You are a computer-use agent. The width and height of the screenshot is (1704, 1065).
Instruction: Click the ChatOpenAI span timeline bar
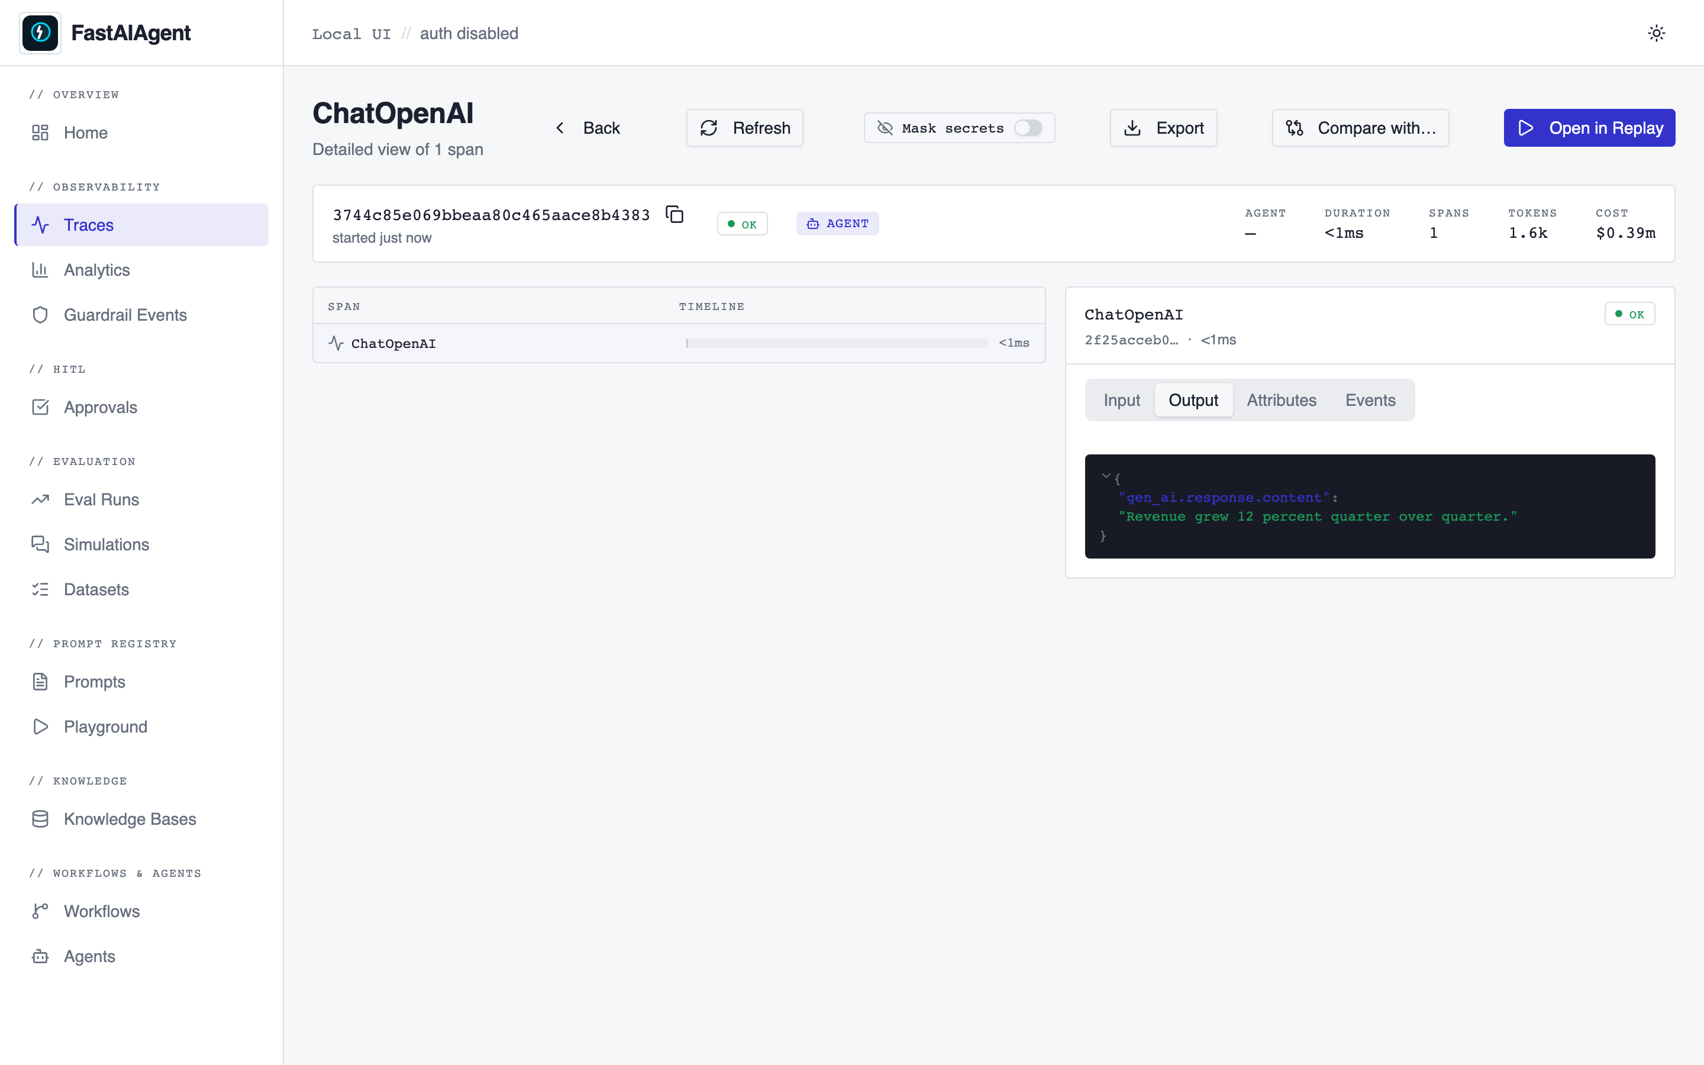click(837, 343)
